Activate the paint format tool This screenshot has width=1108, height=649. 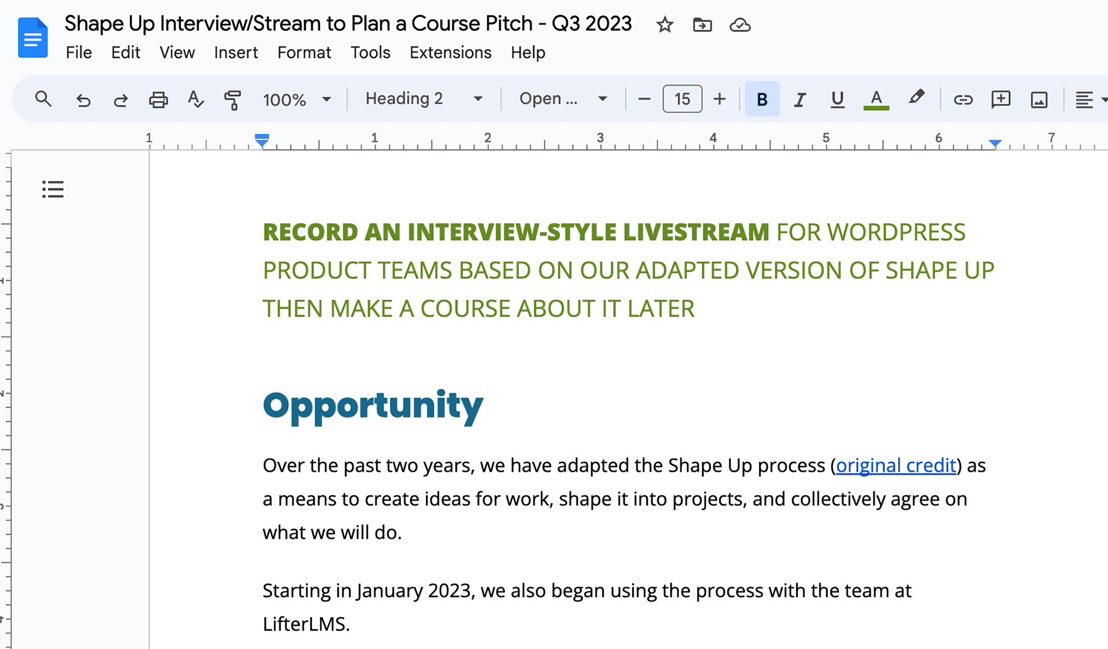coord(233,99)
